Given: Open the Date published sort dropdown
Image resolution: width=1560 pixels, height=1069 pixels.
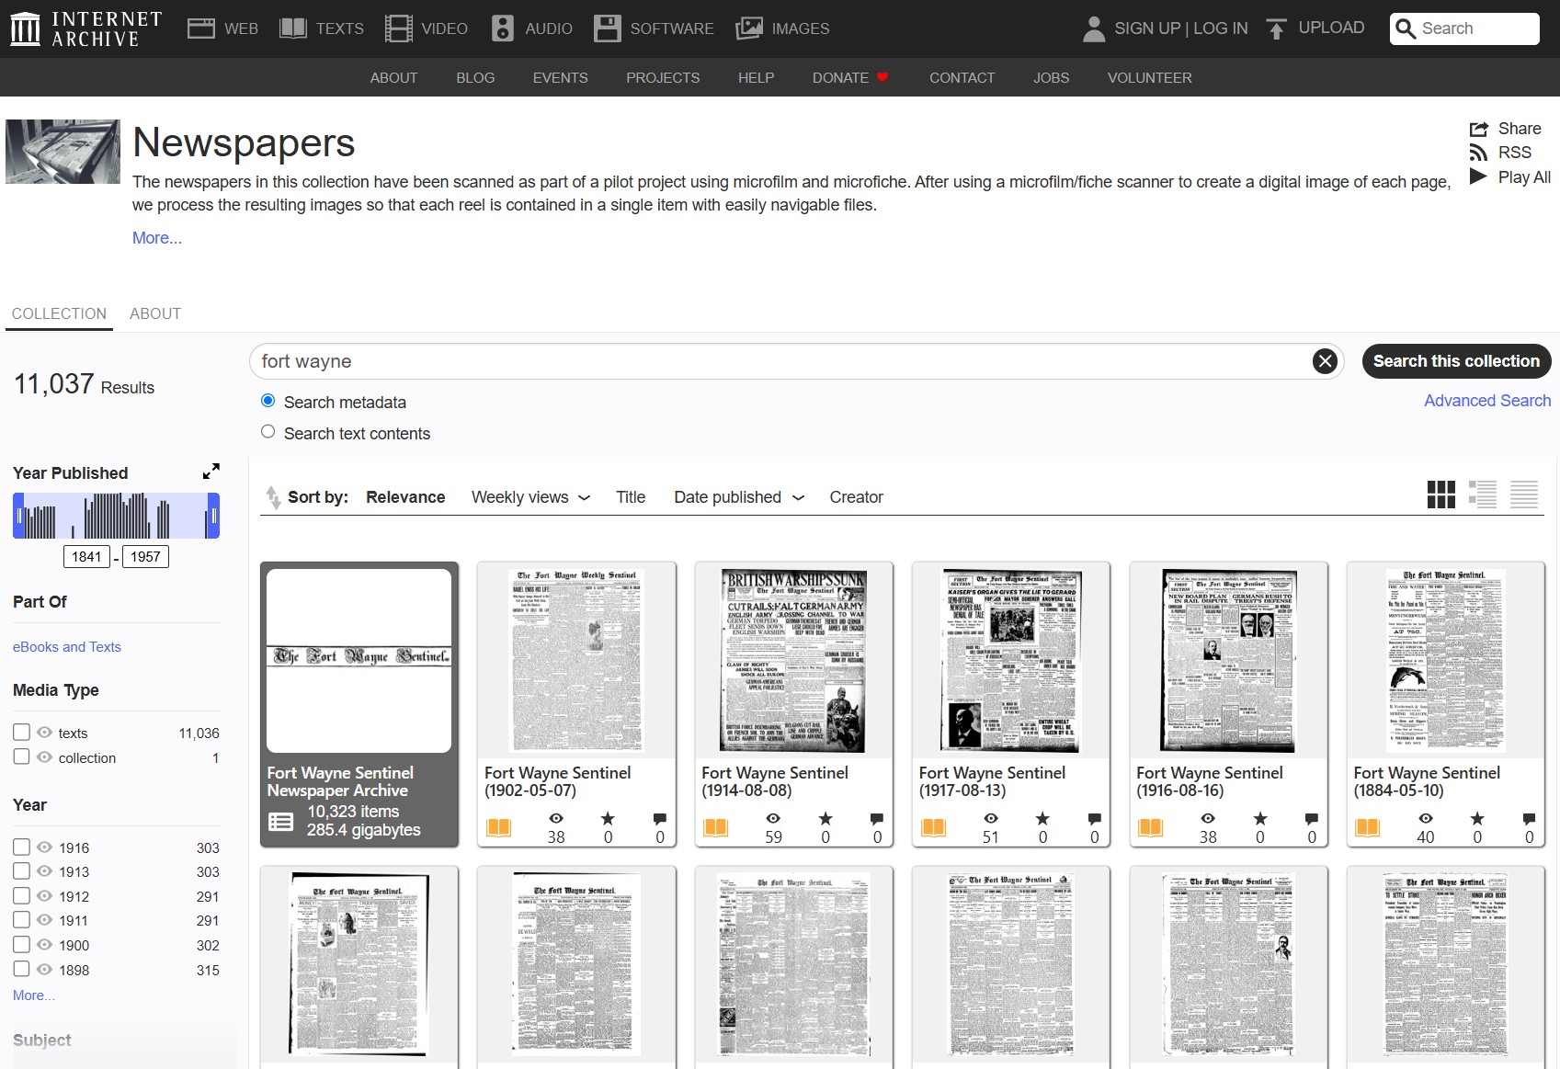Looking at the screenshot, I should click(738, 497).
